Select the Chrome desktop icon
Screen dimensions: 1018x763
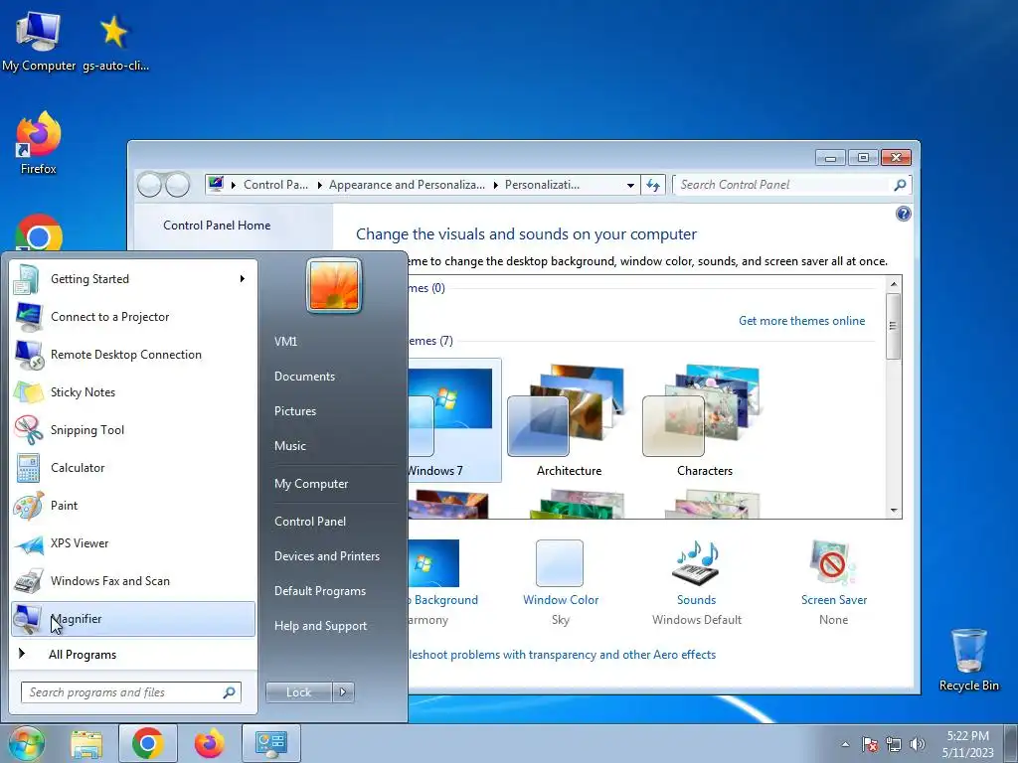coord(39,233)
